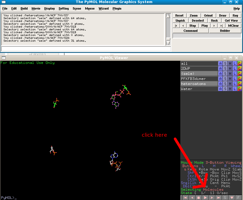Open the Plugin menu
Screen dimensions: 243x200
[117, 9]
